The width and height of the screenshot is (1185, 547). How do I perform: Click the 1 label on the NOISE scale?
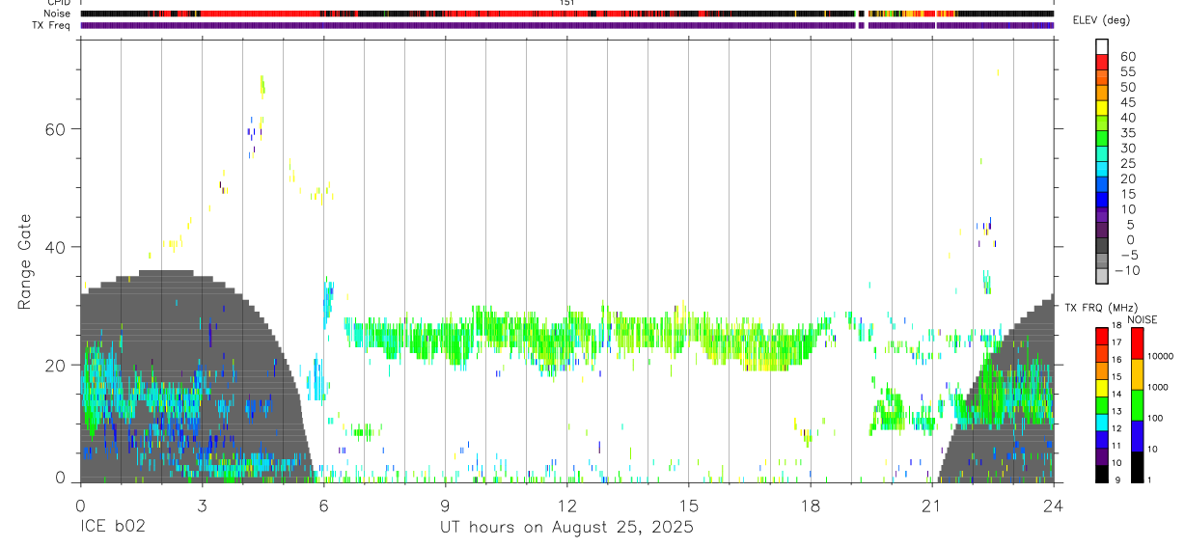[x=1150, y=479]
